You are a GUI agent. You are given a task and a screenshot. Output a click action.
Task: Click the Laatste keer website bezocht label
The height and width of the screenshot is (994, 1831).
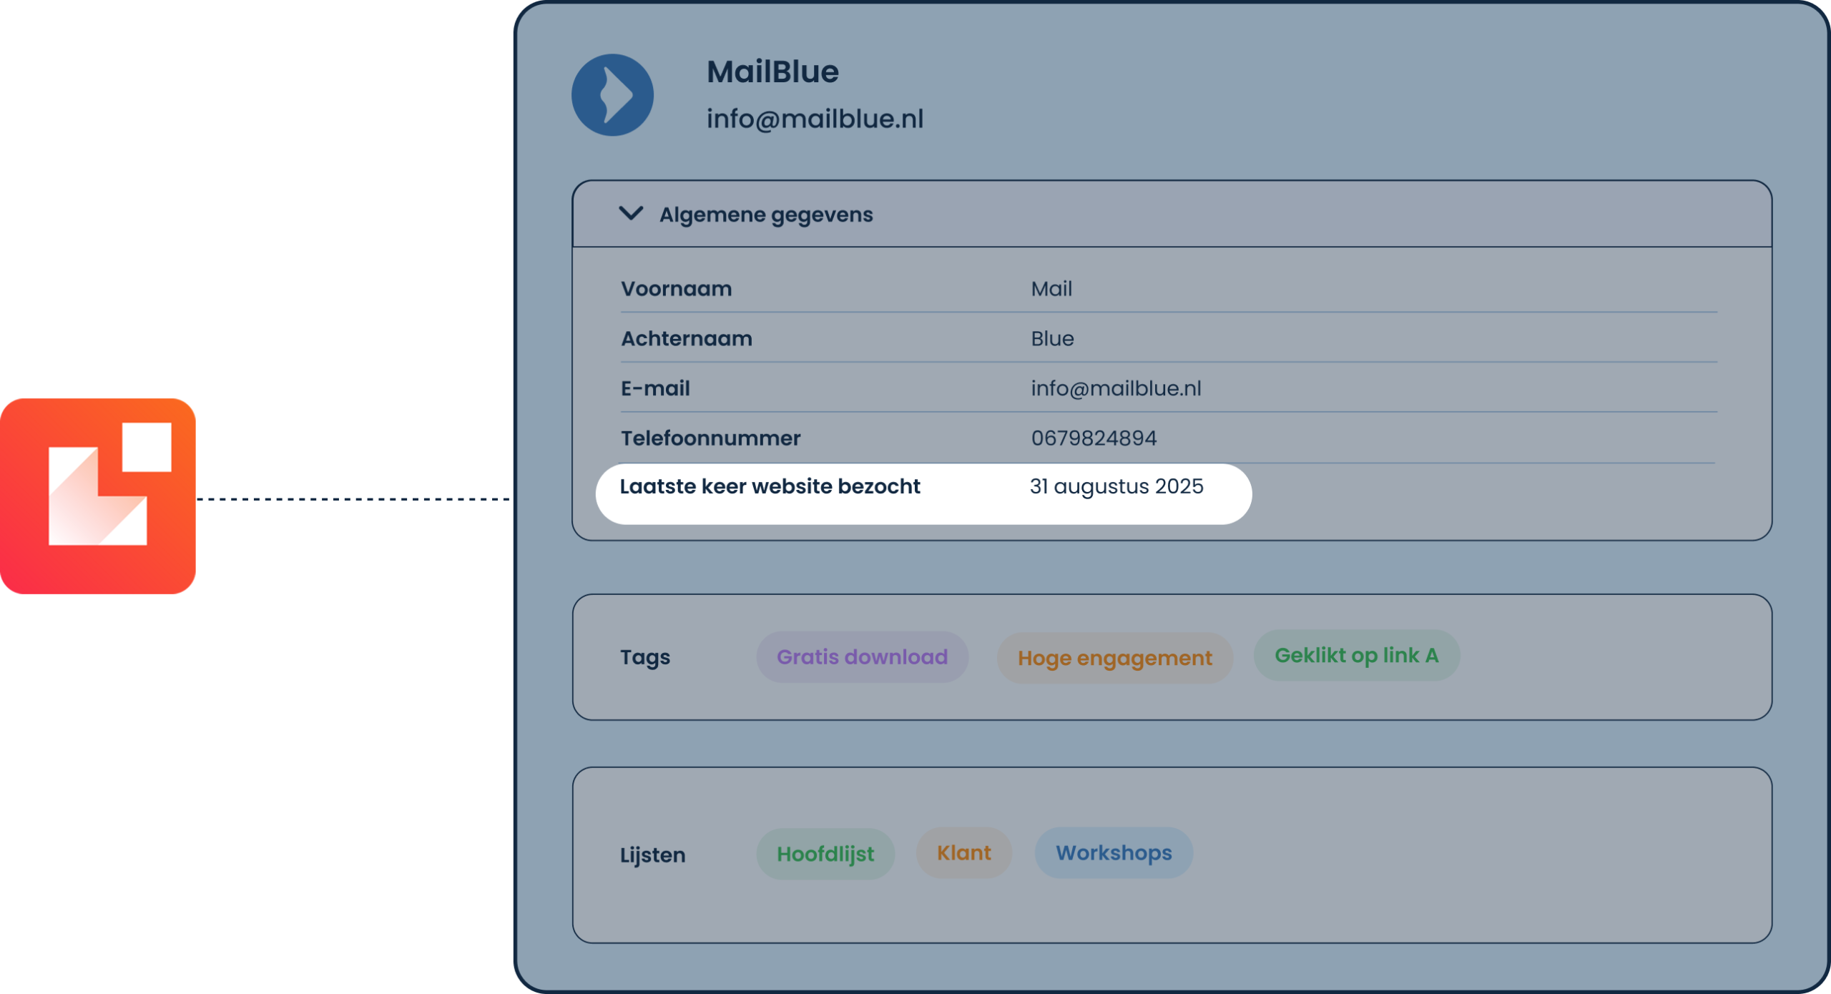(x=770, y=486)
